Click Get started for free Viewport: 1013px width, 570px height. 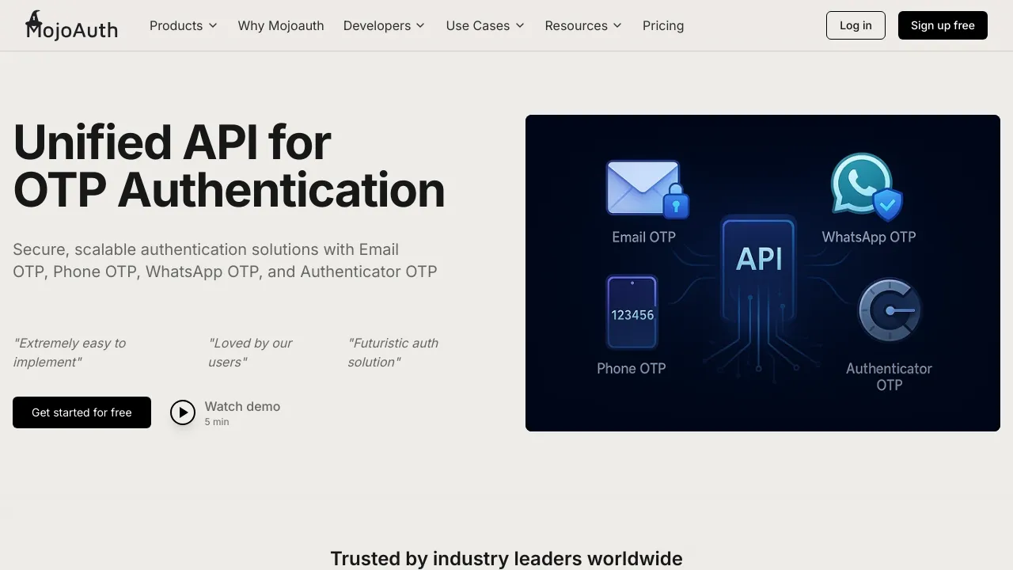pos(82,412)
